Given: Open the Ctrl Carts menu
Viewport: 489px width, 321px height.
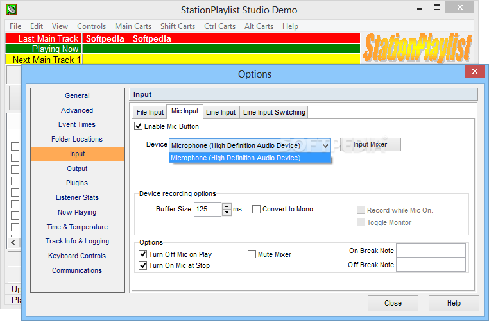Looking at the screenshot, I should tap(220, 26).
